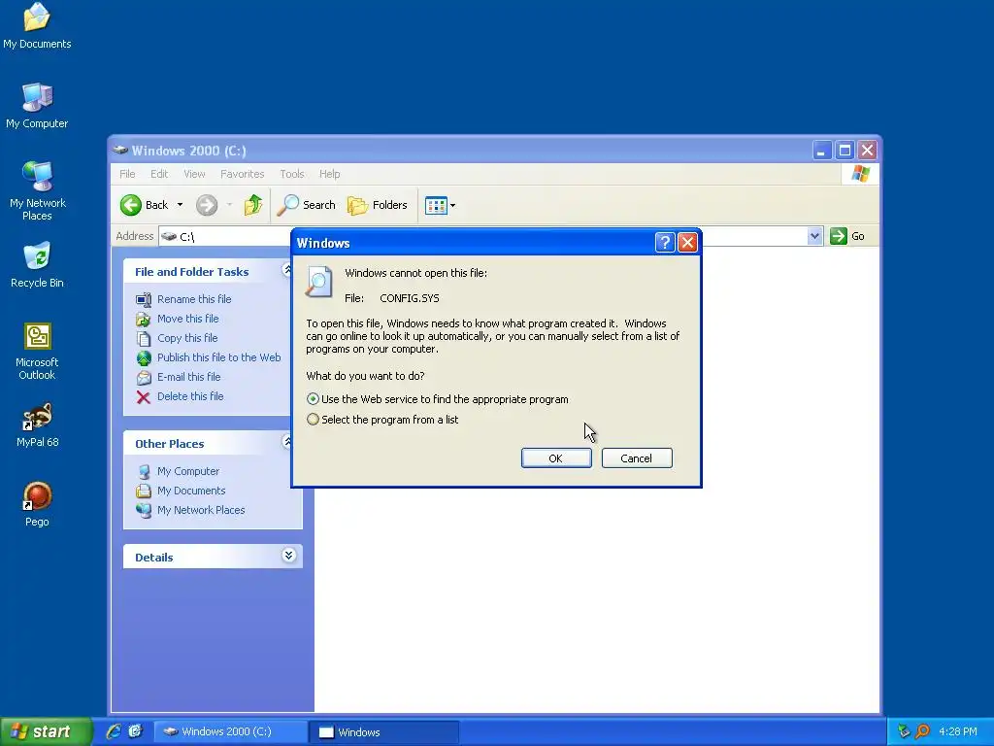Viewport: 994px width, 746px height.
Task: Open the Forward history dropdown arrow
Action: (x=229, y=205)
